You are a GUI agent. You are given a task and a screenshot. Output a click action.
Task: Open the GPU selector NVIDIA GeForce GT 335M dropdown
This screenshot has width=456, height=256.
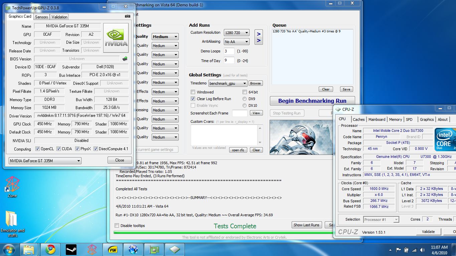pos(45,161)
